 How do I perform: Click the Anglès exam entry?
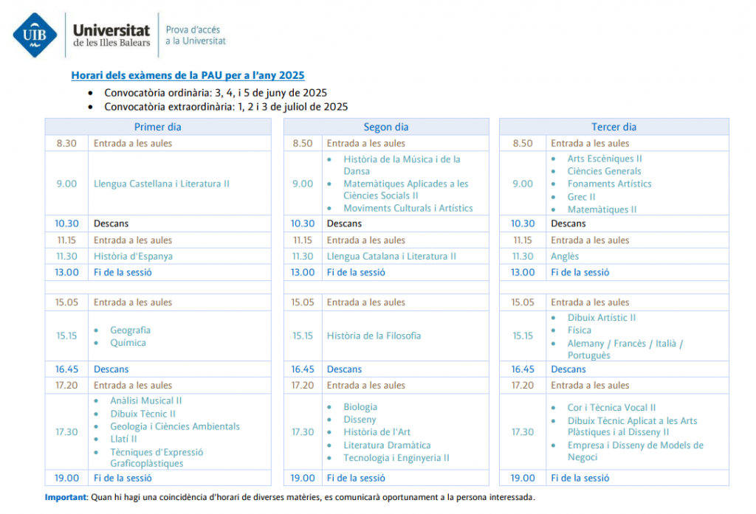[x=565, y=257]
